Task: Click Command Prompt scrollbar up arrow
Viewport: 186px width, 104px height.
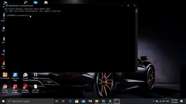Action: pyautogui.click(x=137, y=9)
